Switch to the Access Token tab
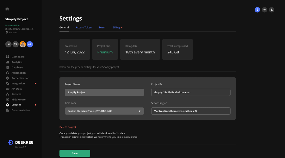This screenshot has height=158, width=285. pos(84,27)
